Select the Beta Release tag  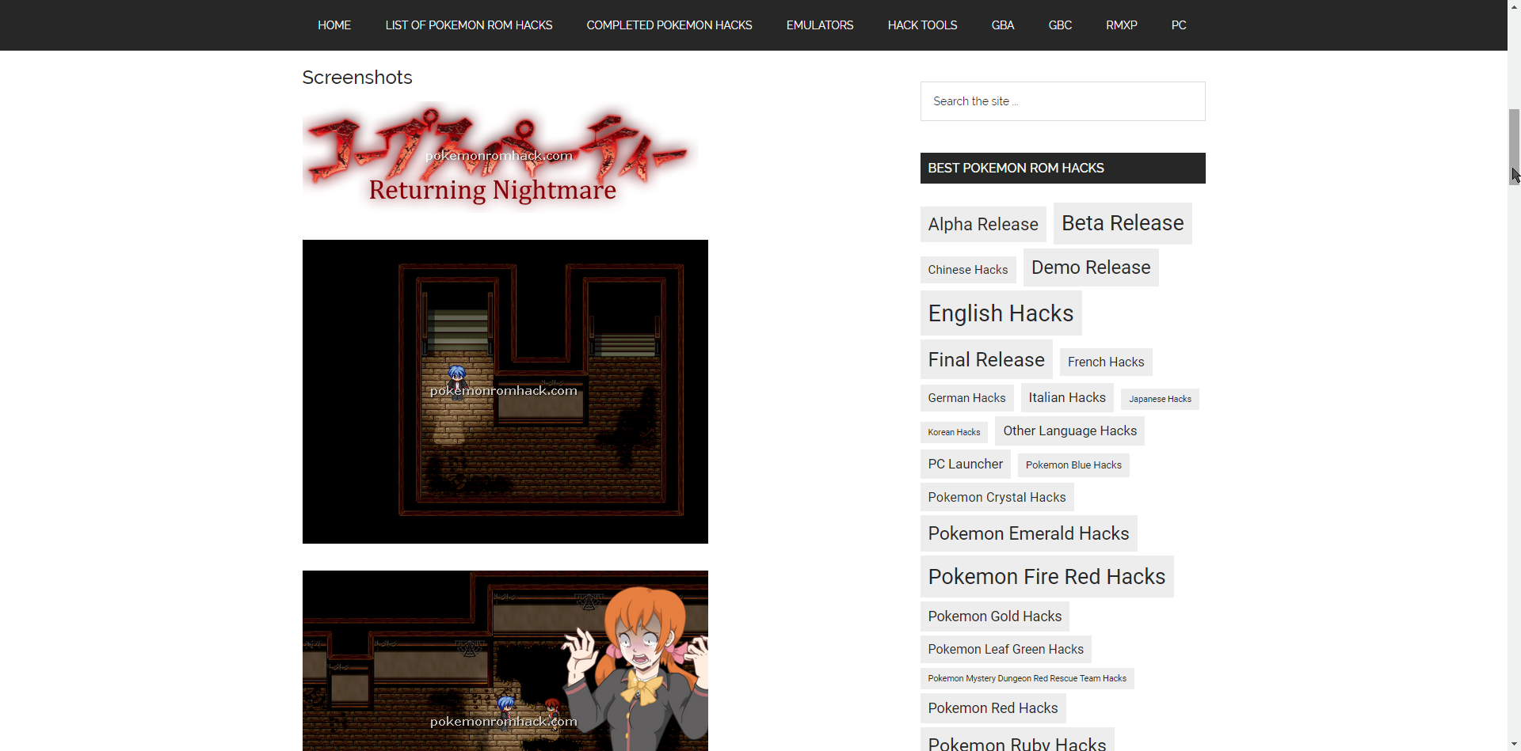(x=1122, y=223)
